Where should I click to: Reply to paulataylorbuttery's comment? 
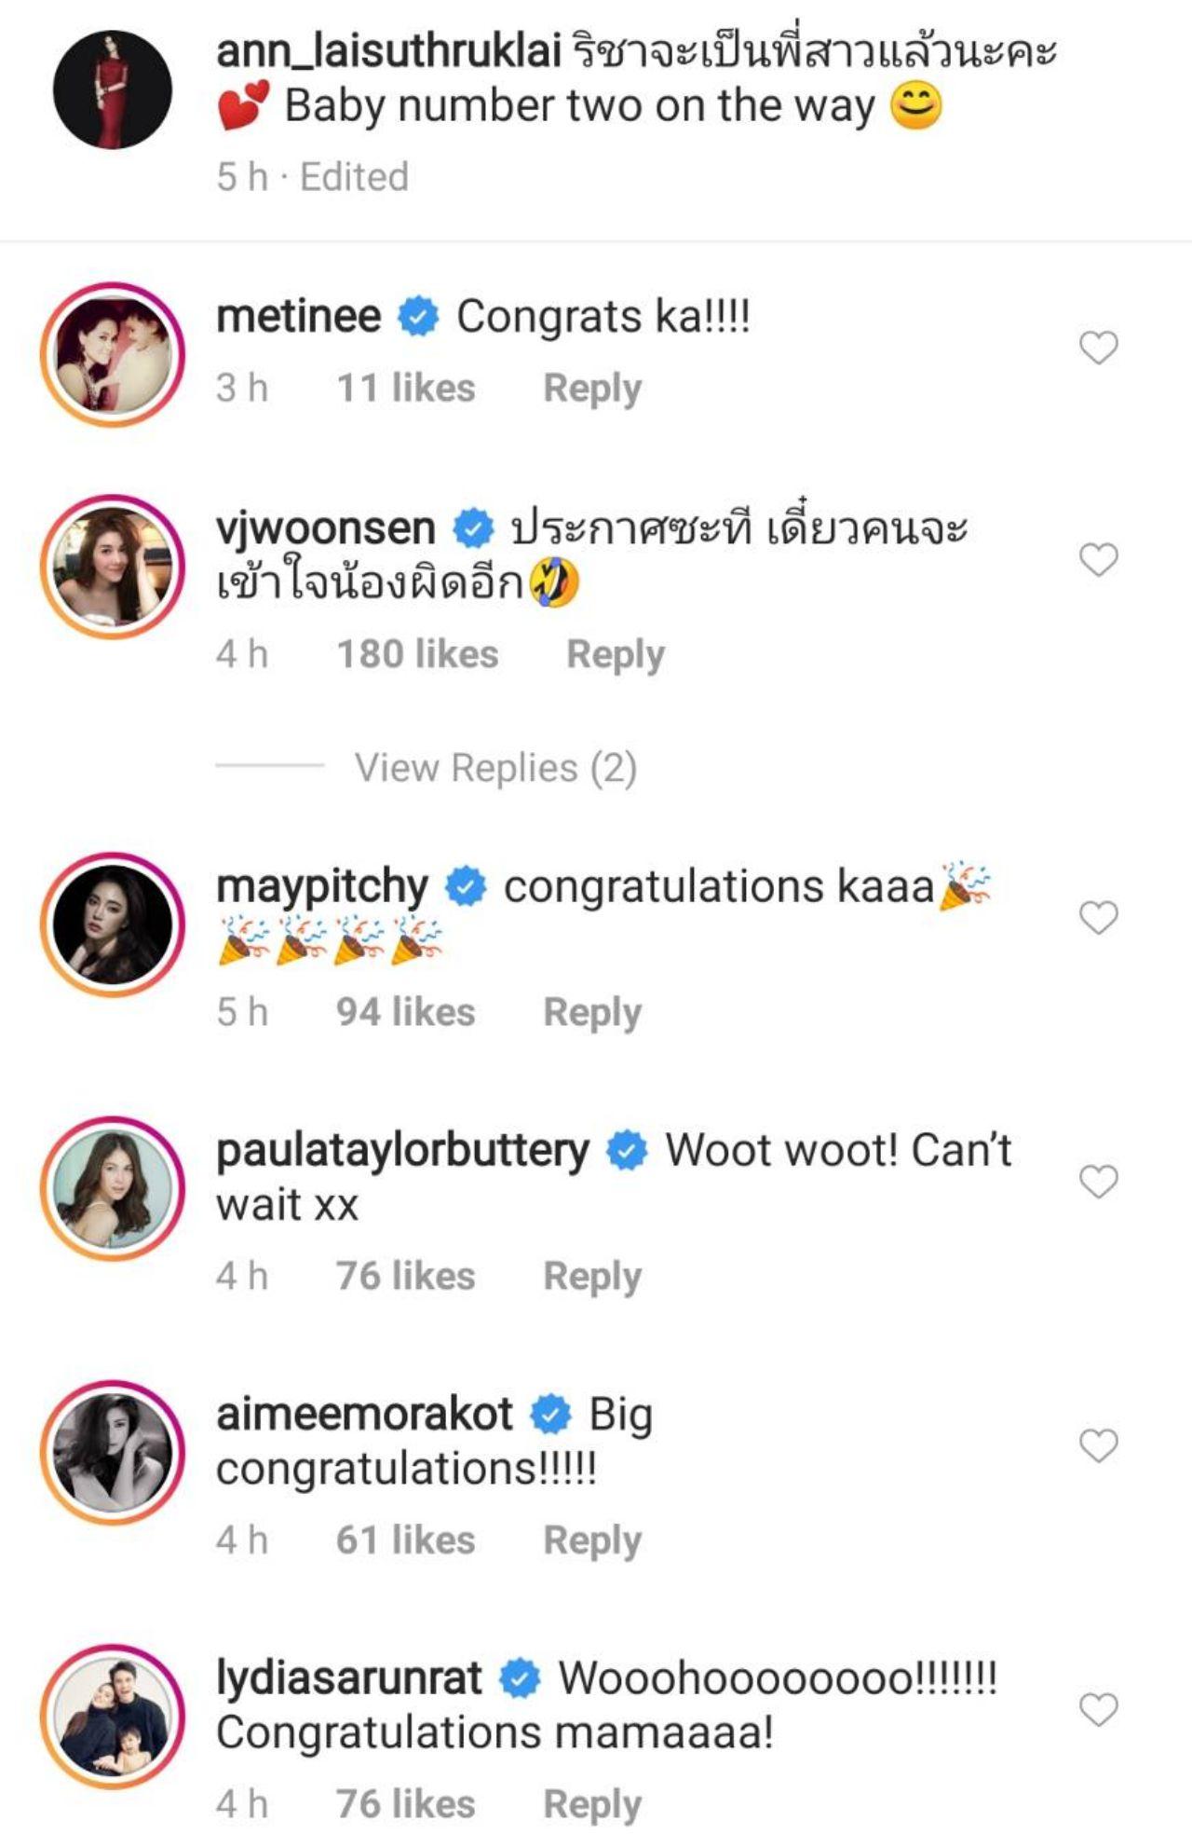592,1277
